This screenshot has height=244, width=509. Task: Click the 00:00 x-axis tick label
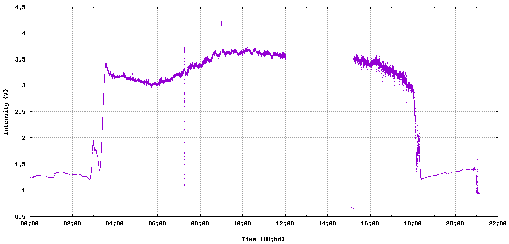tap(30, 223)
